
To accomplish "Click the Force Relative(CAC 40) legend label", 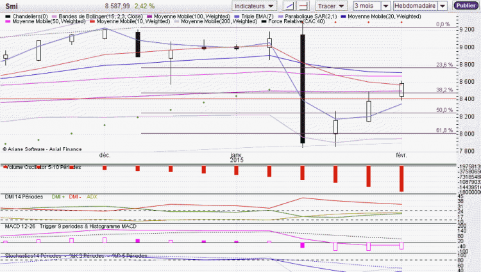I will coord(297,21).
